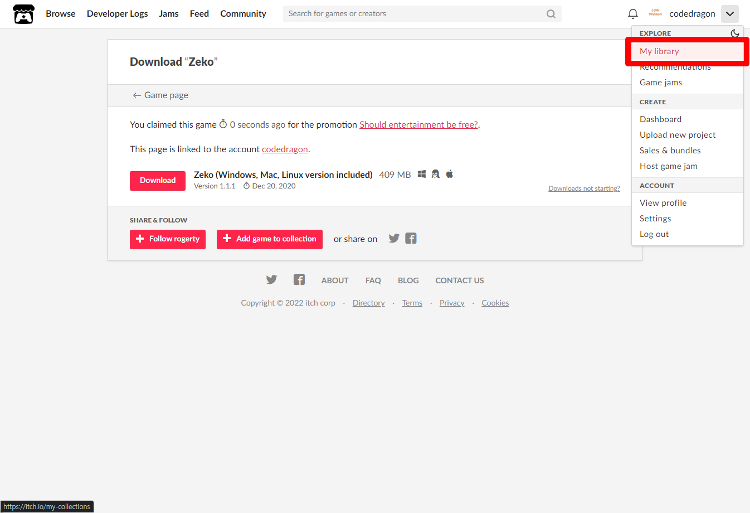Click the Apple Mac platform icon
Viewport: 750px width, 513px height.
pos(450,174)
